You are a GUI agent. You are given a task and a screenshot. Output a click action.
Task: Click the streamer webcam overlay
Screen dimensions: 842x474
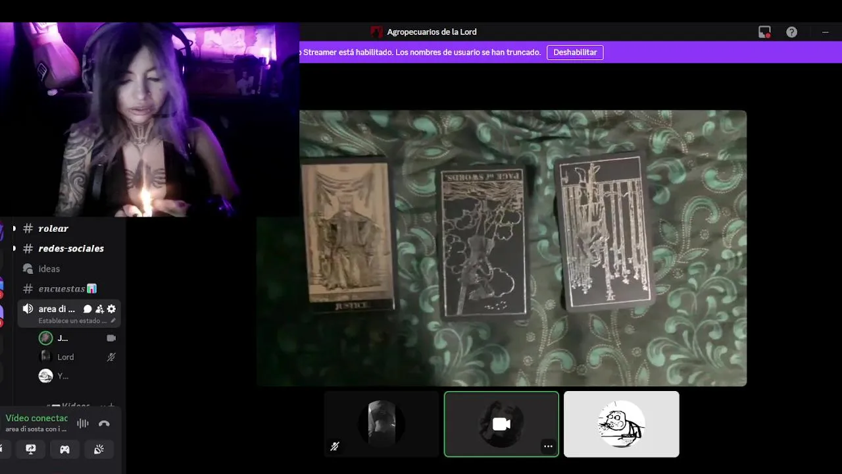tap(149, 120)
